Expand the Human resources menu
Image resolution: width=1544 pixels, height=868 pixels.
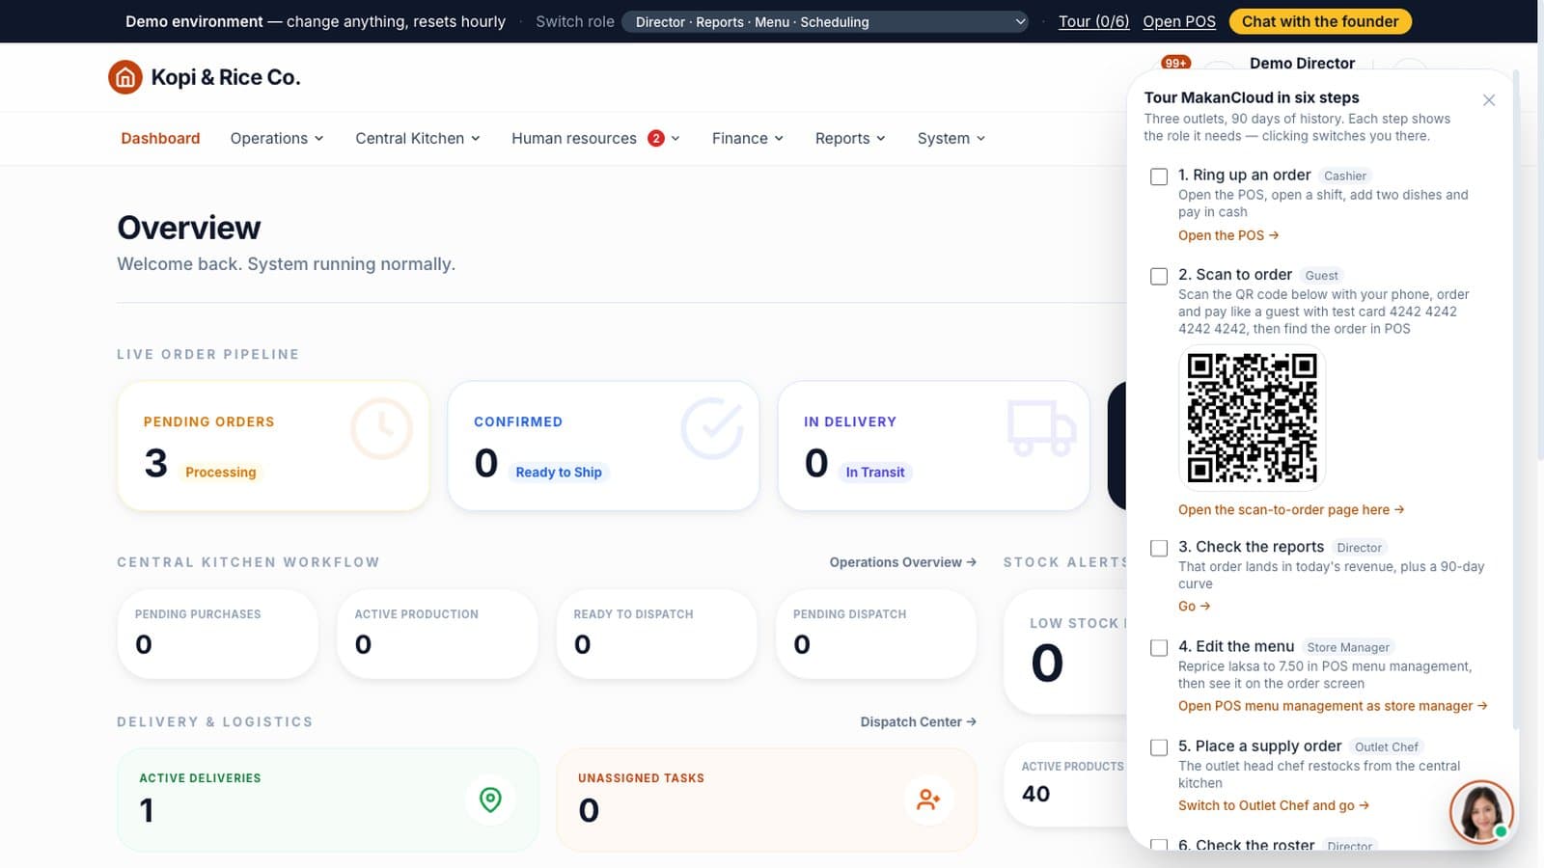595,138
